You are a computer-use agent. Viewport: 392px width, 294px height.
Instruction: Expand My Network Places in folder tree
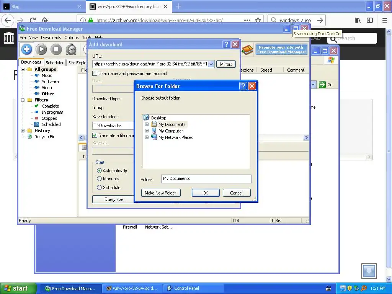point(147,137)
